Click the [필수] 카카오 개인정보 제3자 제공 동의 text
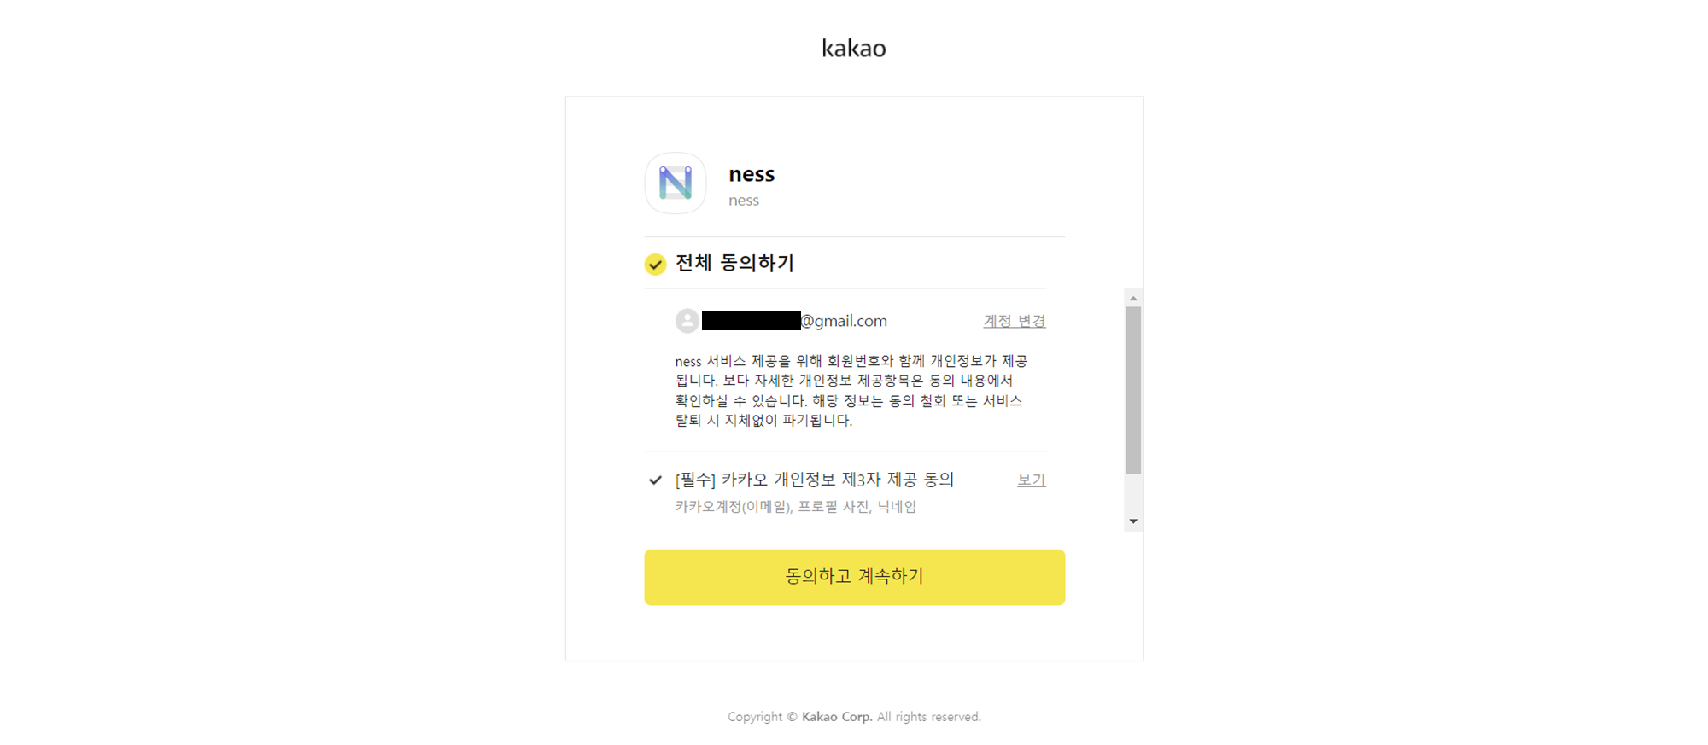The height and width of the screenshot is (745, 1708). (x=815, y=480)
